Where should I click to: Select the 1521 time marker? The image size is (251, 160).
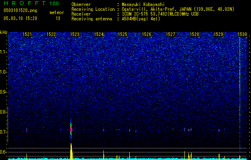(27, 34)
